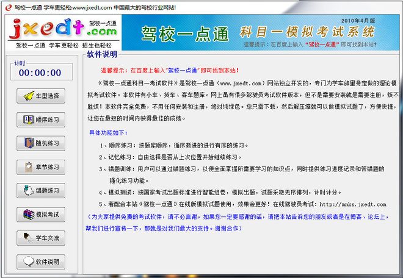Click item 1 顺序练习 description line
403x278 pixels.
(174, 146)
